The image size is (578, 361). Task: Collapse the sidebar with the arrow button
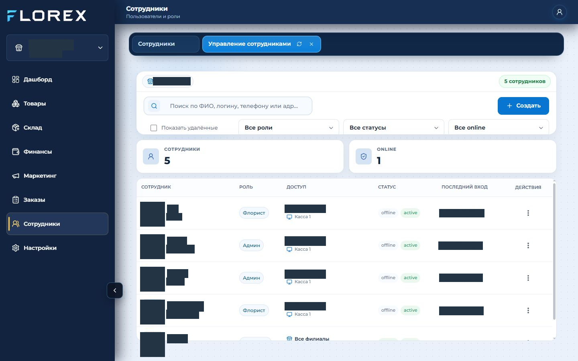point(115,290)
